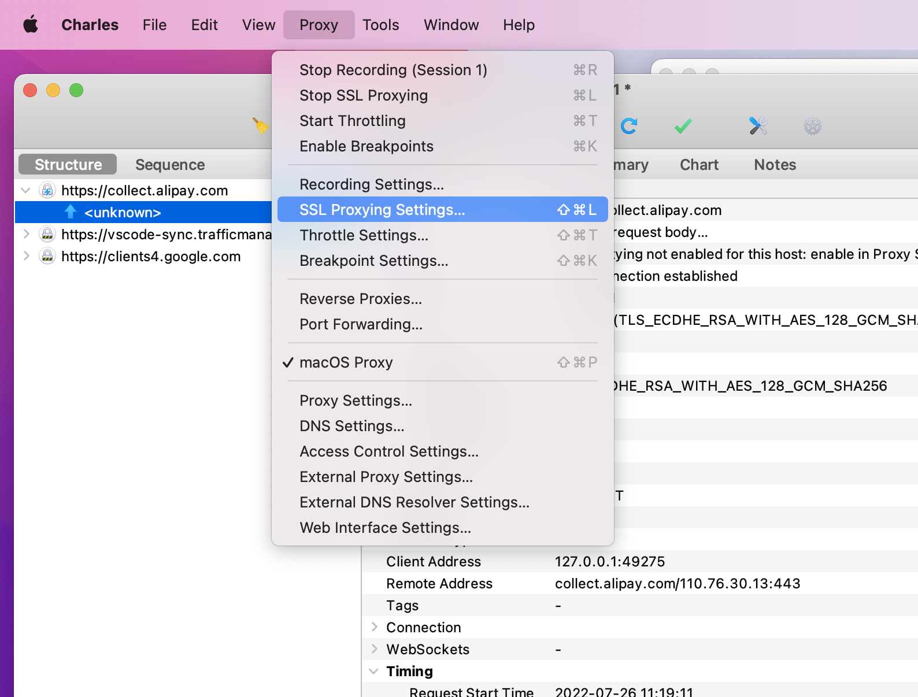Open the View menu

point(259,25)
